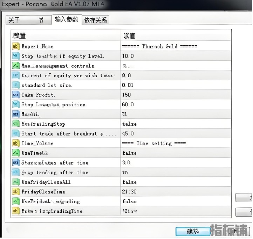Click icon beside Stop Loss position row
The height and width of the screenshot is (239, 253).
[x=16, y=105]
